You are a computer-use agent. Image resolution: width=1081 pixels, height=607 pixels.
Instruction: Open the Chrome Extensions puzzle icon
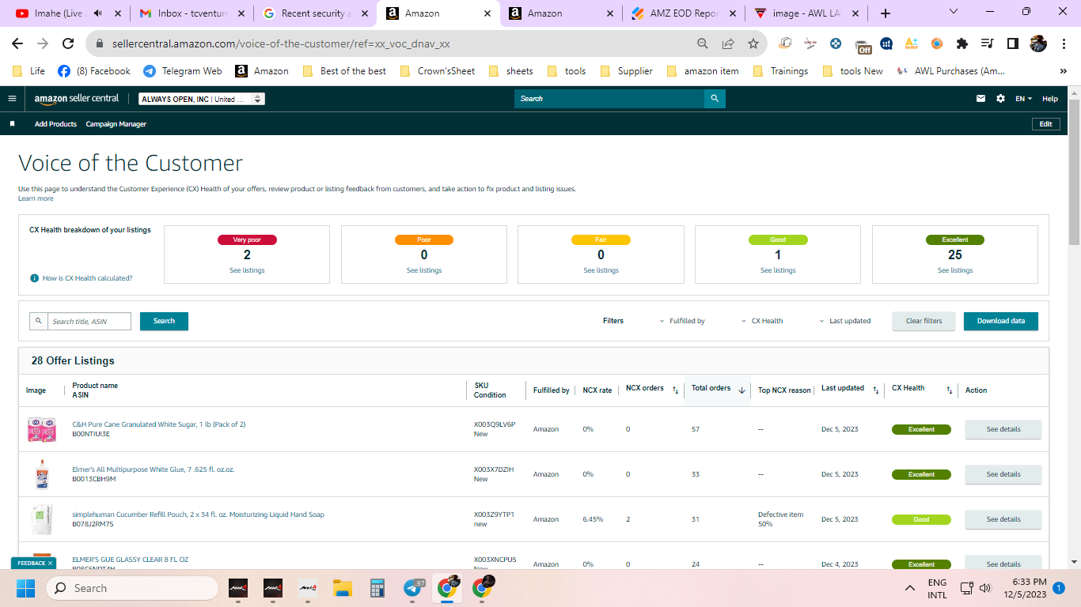tap(962, 44)
